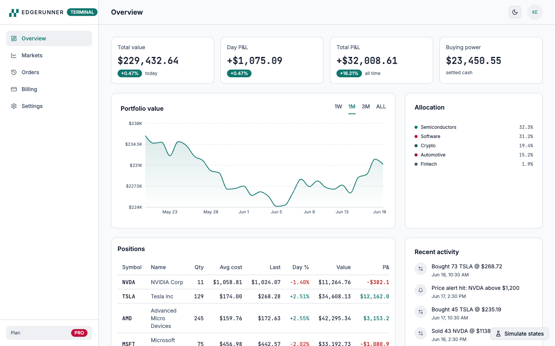Click the PRO plan badge

point(79,333)
